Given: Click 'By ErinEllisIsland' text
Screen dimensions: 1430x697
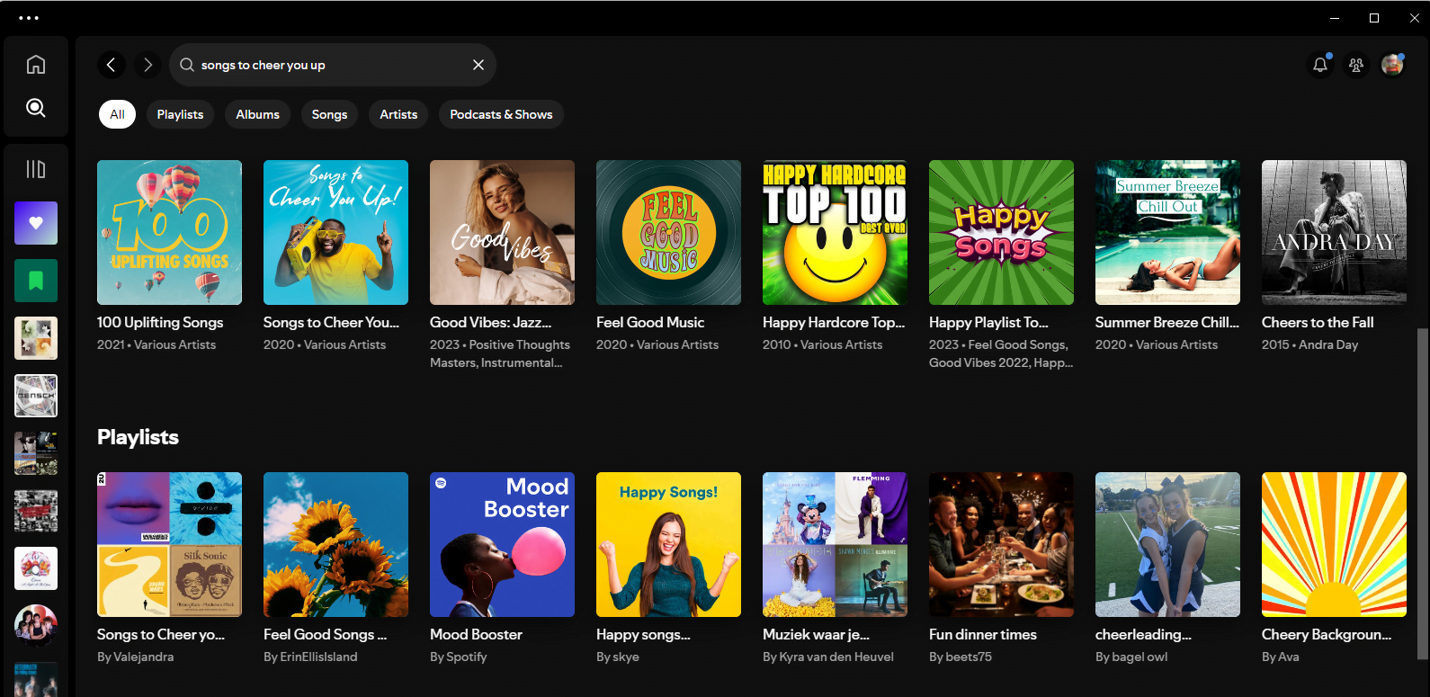Looking at the screenshot, I should point(310,657).
